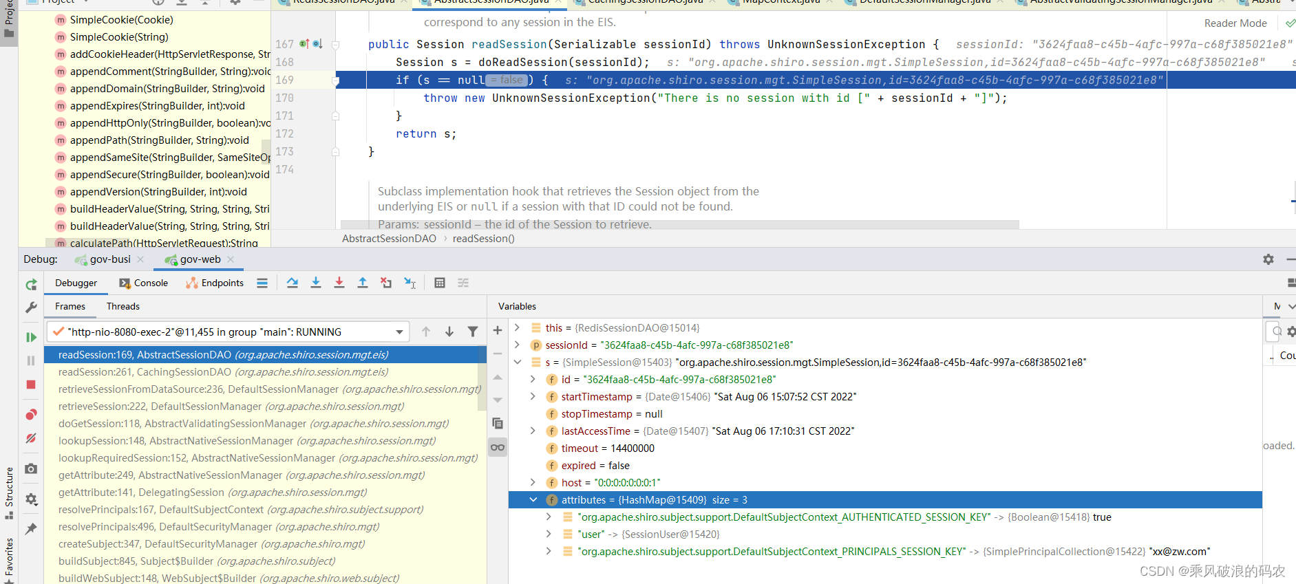Click the Rerun gov-web debug icon
The image size is (1296, 584).
31,284
